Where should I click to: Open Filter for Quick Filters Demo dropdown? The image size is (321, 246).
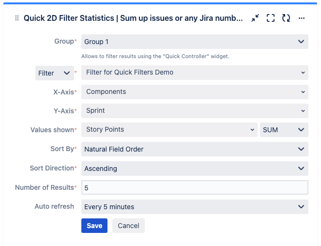[x=195, y=73]
